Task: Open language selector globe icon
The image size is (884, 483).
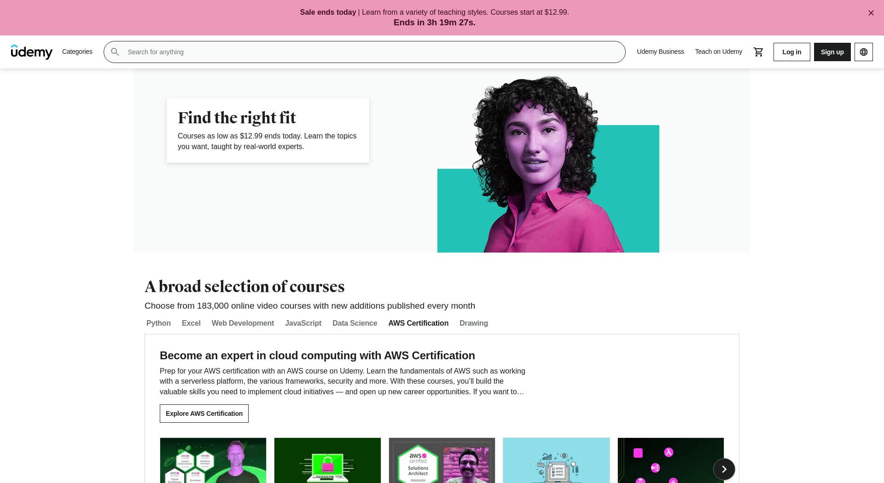Action: click(863, 52)
